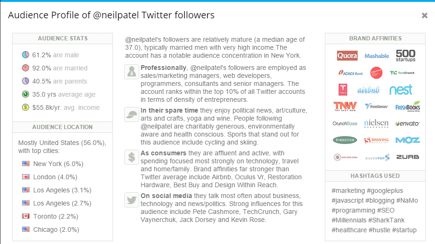Select the #javascript hashtag
Image resolution: width=435 pixels, height=244 pixels.
point(347,200)
